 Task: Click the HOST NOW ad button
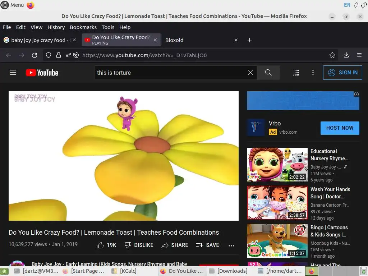[x=340, y=128]
